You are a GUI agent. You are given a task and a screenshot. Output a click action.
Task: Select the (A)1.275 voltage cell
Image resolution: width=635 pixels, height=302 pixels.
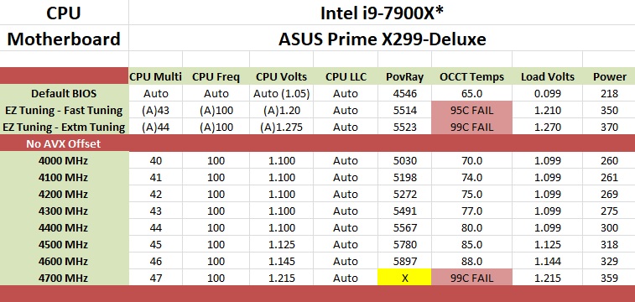click(282, 127)
